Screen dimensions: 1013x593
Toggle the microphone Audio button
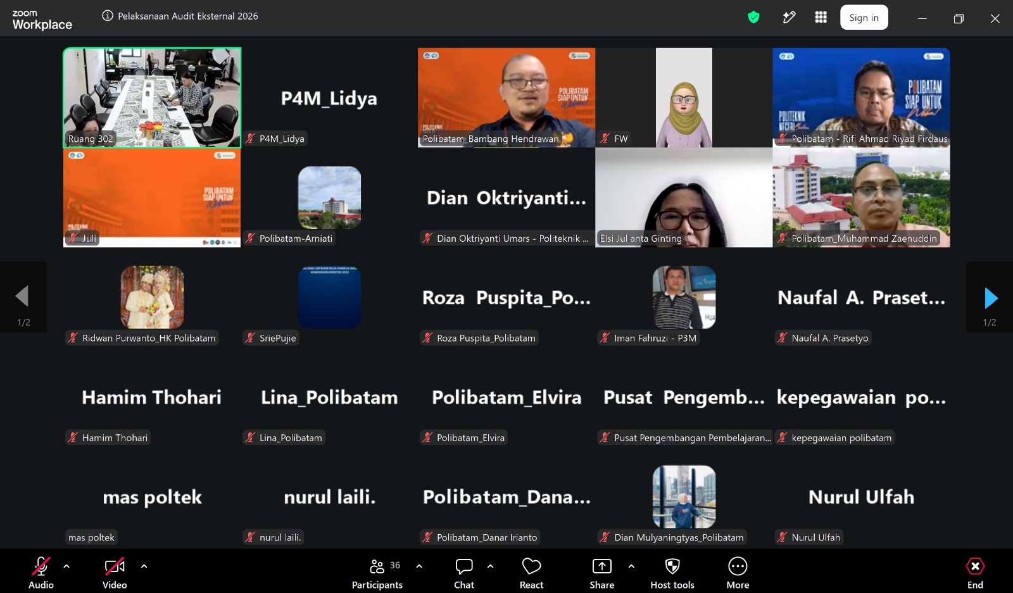[41, 573]
